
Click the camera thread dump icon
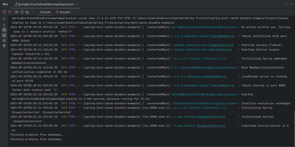pyautogui.click(x=16, y=12)
